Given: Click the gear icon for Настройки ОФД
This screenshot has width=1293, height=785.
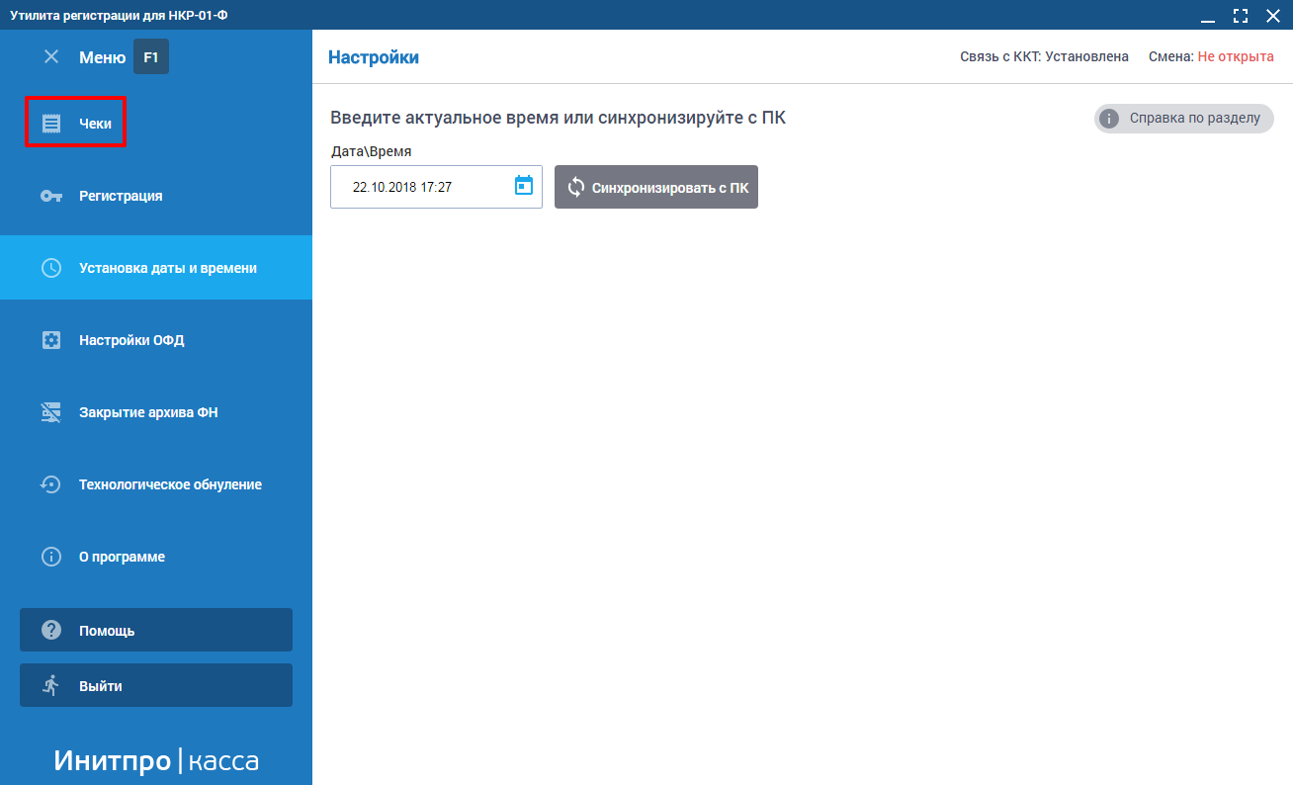Looking at the screenshot, I should click(51, 340).
